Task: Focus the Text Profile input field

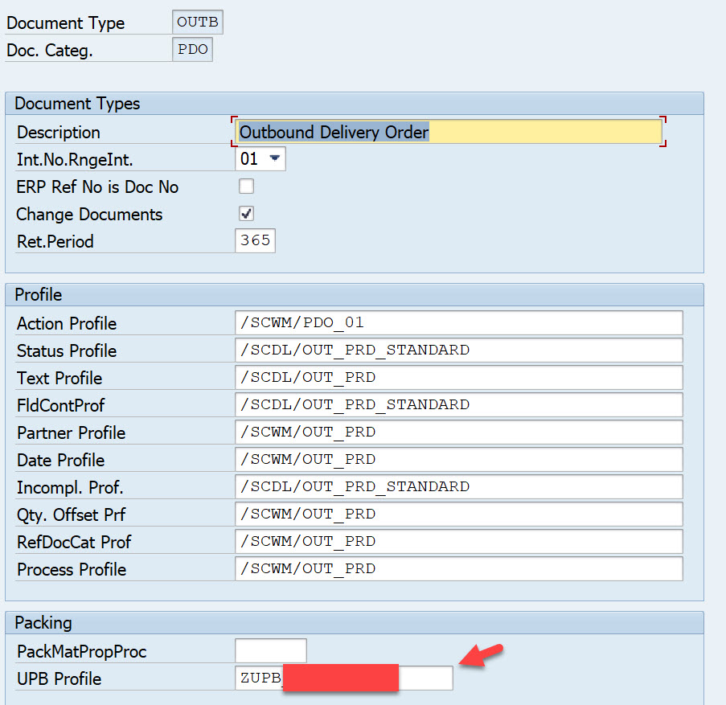Action: (458, 378)
